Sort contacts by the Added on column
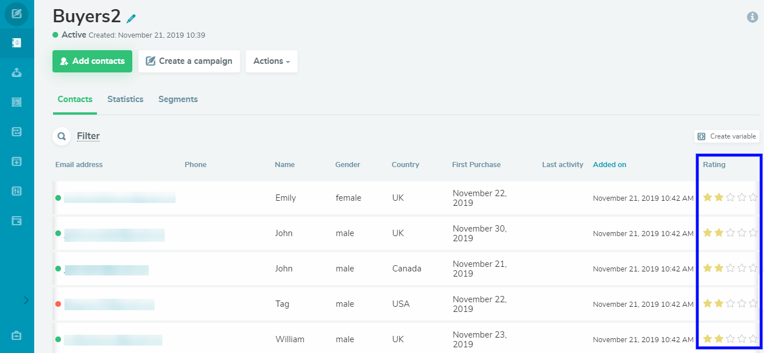The width and height of the screenshot is (764, 353). [x=609, y=164]
